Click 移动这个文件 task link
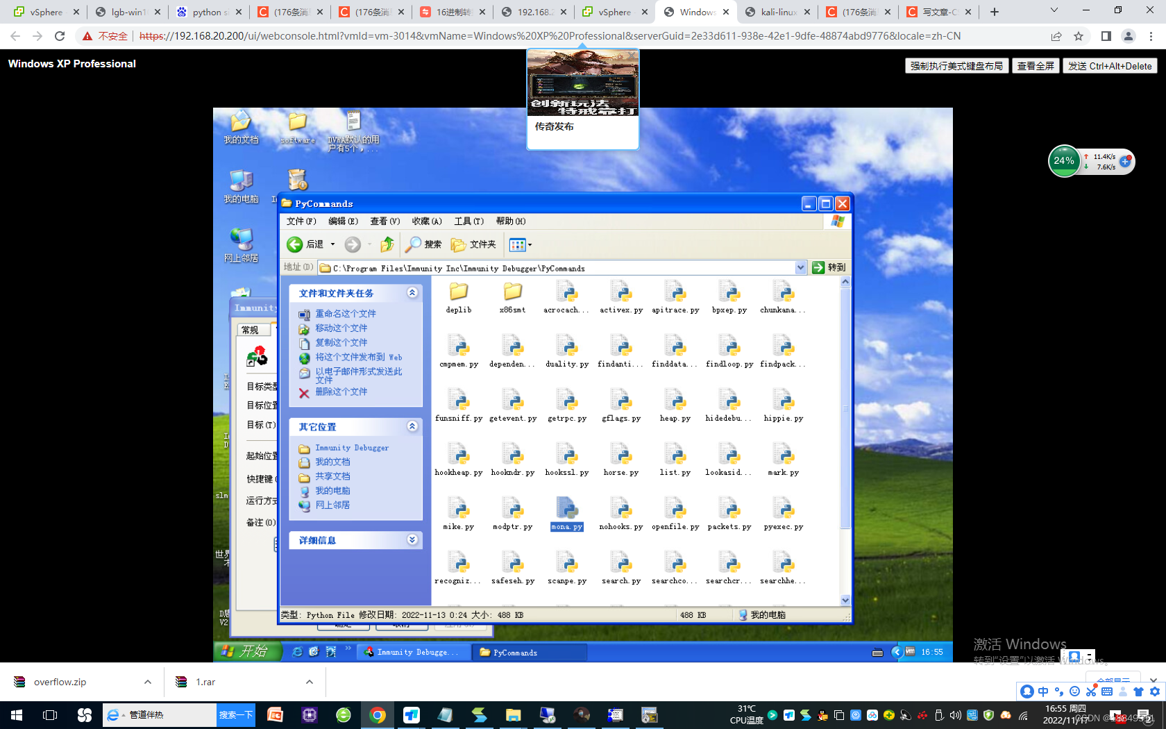This screenshot has height=729, width=1166. pos(341,328)
